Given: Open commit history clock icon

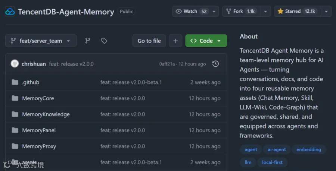Looking at the screenshot, I should click(215, 64).
